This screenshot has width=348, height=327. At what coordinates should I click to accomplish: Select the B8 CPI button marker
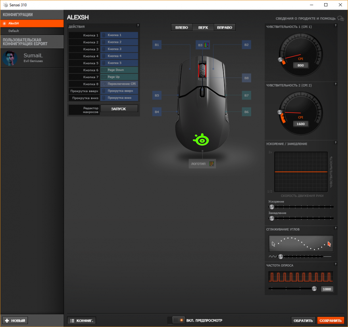point(246,78)
